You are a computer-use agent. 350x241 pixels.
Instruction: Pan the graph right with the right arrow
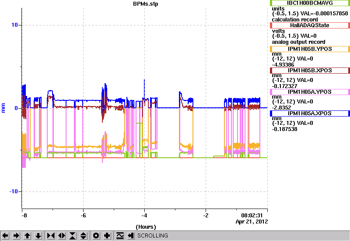[x=16, y=236]
